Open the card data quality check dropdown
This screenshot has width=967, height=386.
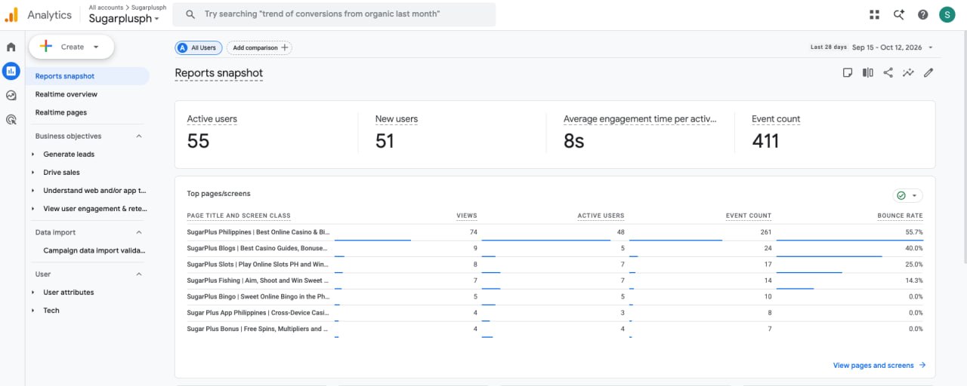(x=907, y=195)
